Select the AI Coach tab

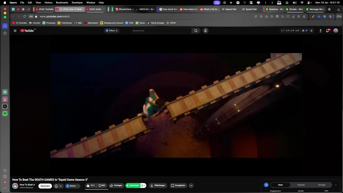point(322,185)
